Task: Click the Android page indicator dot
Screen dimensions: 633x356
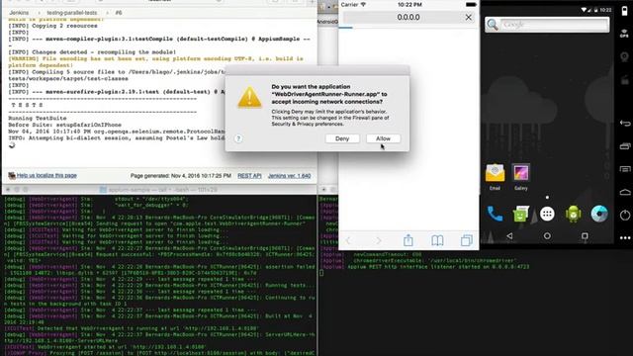Action: point(547,198)
